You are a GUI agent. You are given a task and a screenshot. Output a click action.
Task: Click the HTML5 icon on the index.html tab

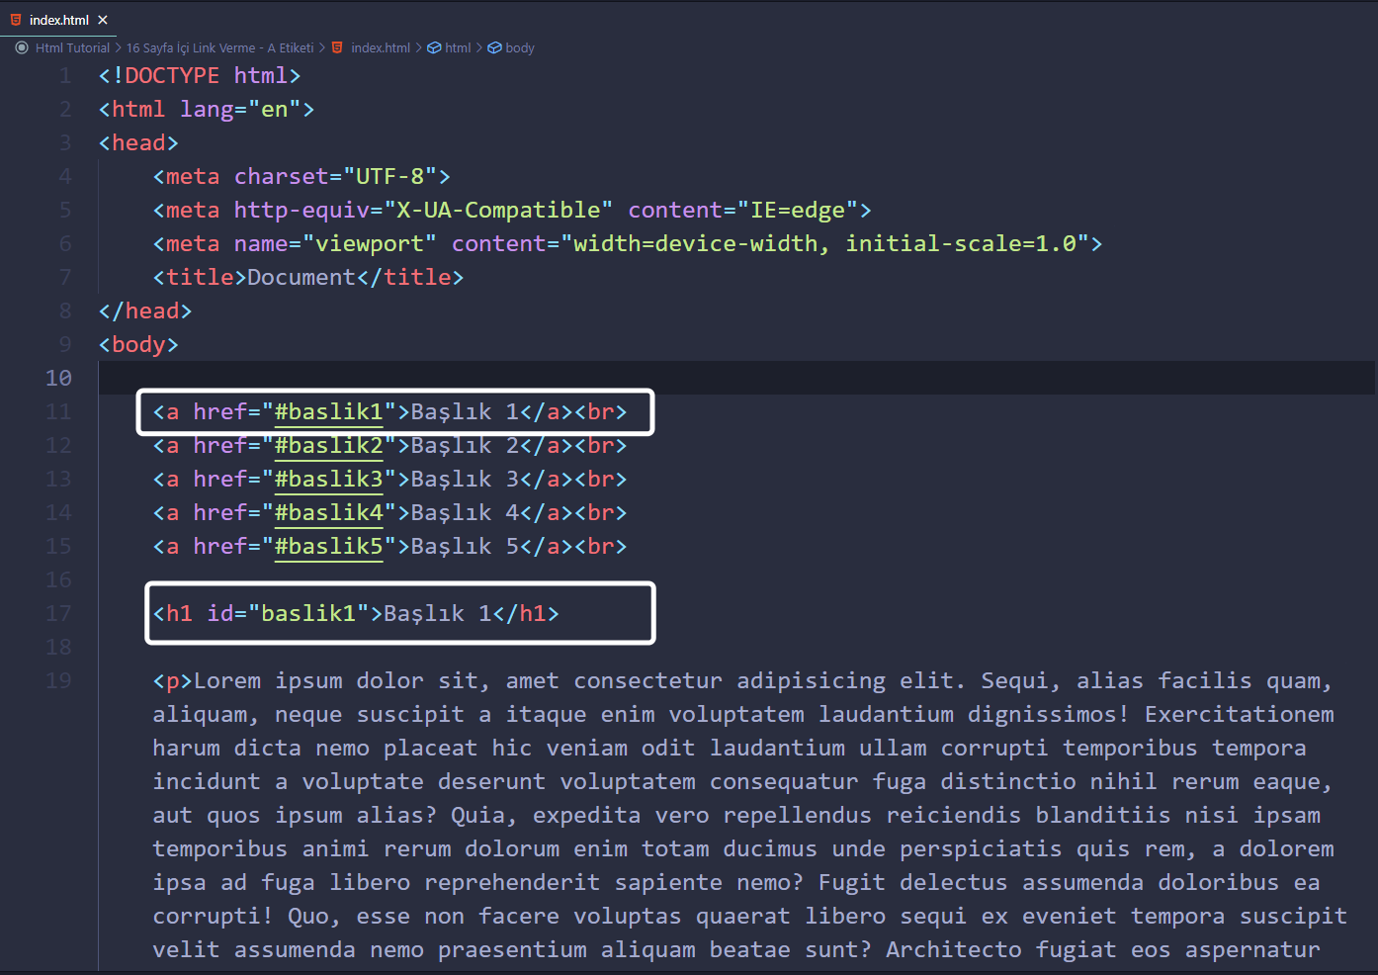[16, 20]
